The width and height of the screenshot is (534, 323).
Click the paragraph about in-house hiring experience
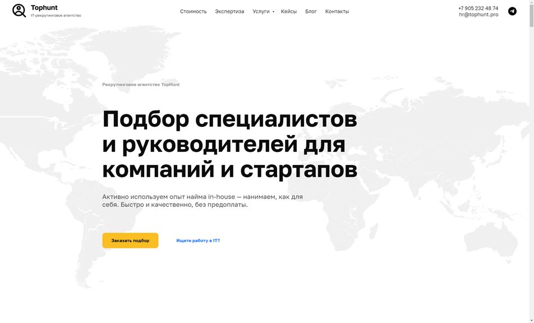pyautogui.click(x=202, y=201)
